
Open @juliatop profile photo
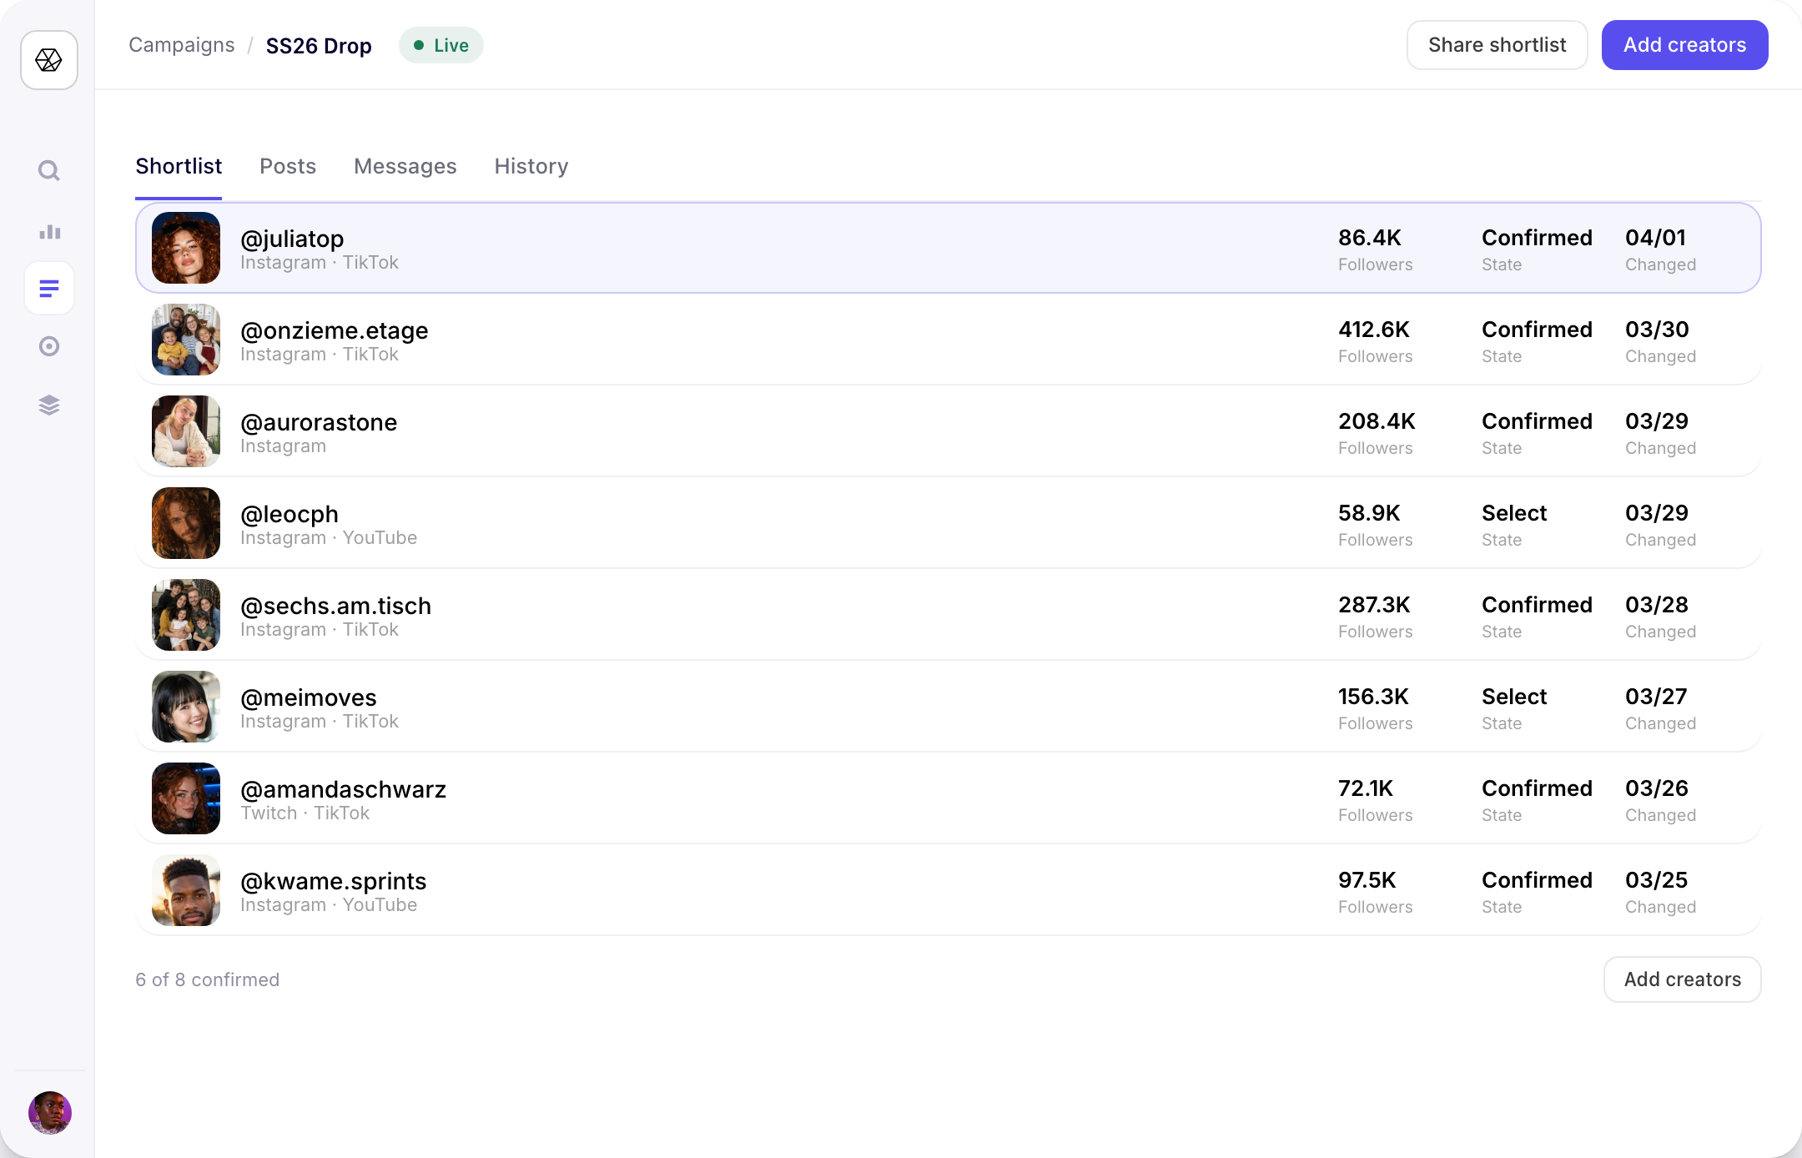[x=186, y=248]
